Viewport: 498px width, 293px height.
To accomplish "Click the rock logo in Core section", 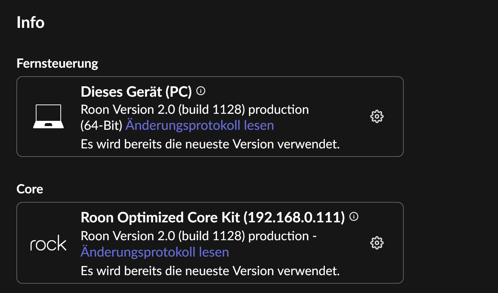I will 48,244.
